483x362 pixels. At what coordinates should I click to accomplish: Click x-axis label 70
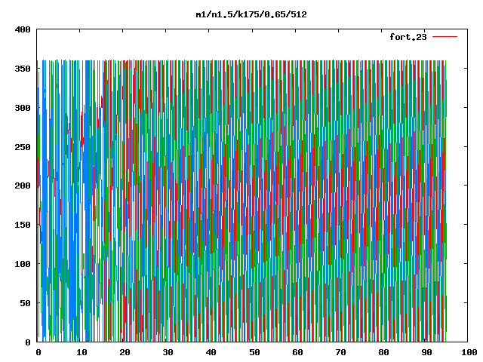[340, 352]
